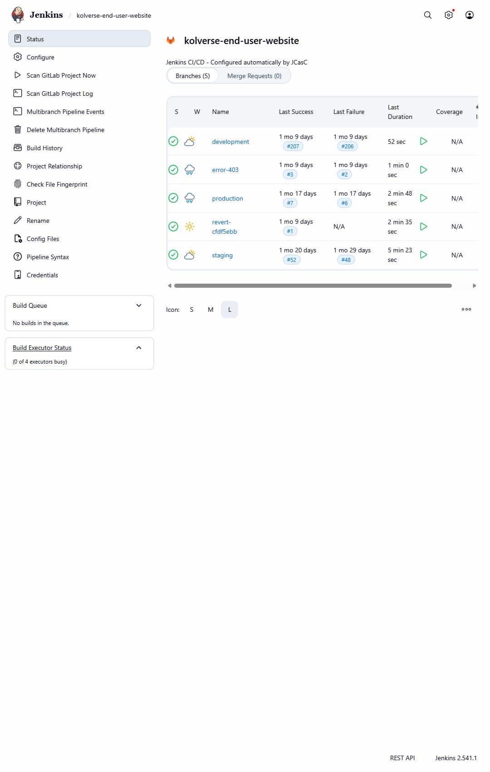Click staging branch success status icon
The width and height of the screenshot is (490, 772).
tap(173, 255)
